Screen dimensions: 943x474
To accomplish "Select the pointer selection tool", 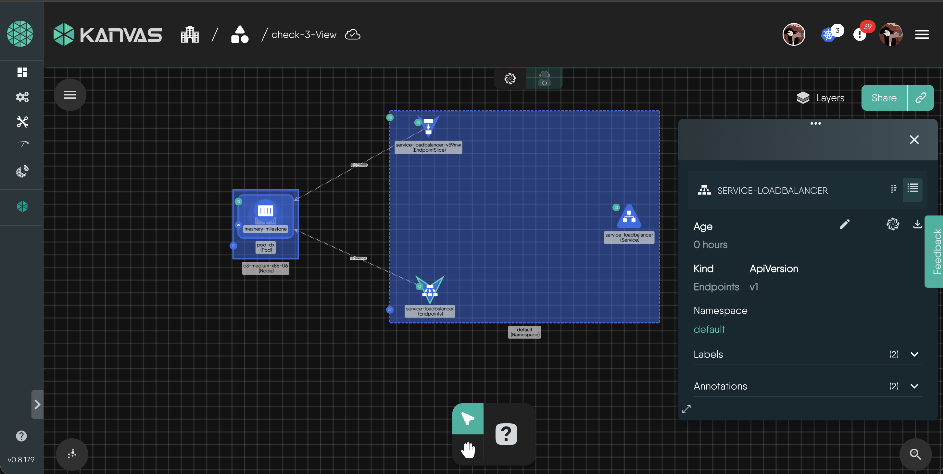I will (x=468, y=418).
